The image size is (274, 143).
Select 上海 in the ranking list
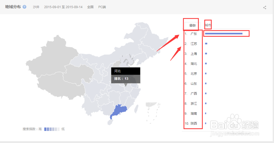pos(194,54)
